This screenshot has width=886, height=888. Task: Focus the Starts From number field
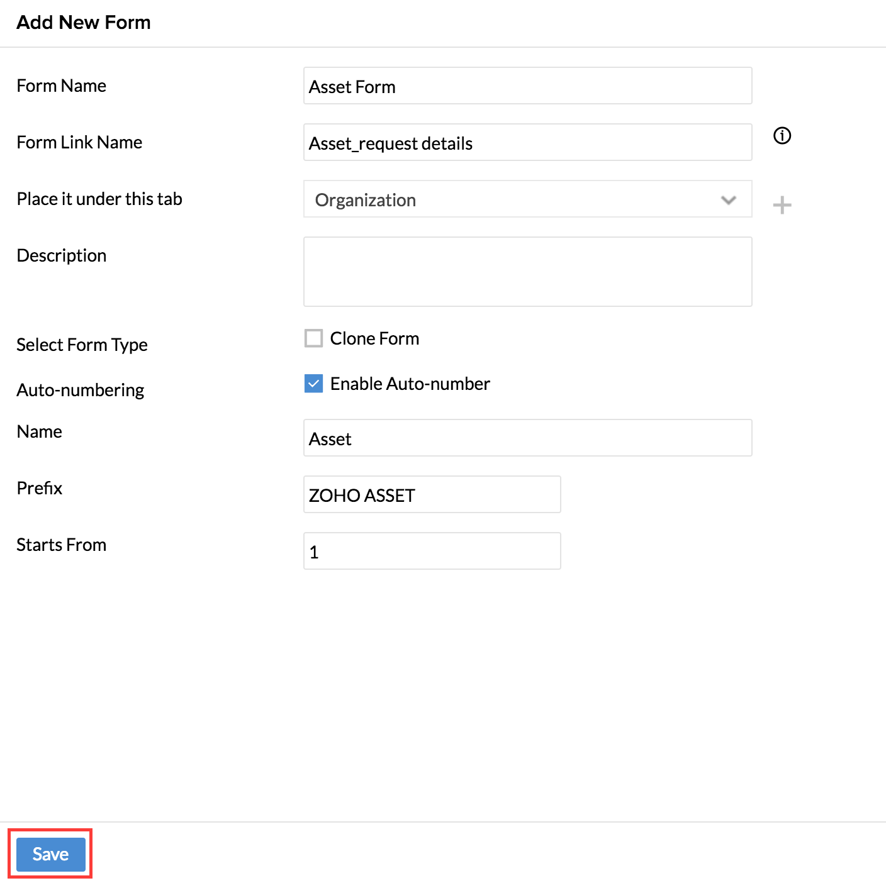432,552
